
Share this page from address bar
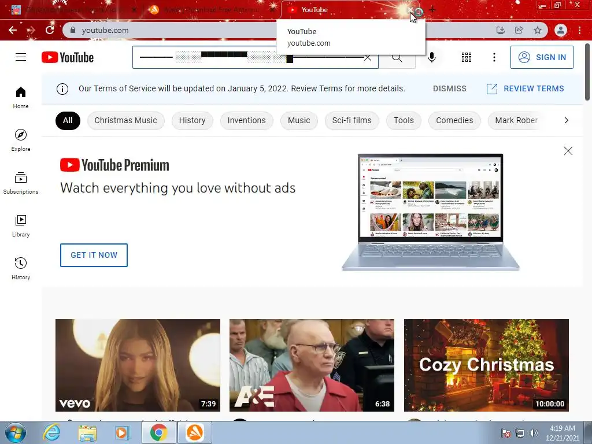click(519, 30)
